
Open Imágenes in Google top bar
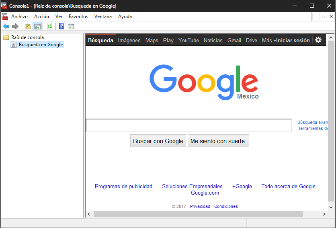129,40
